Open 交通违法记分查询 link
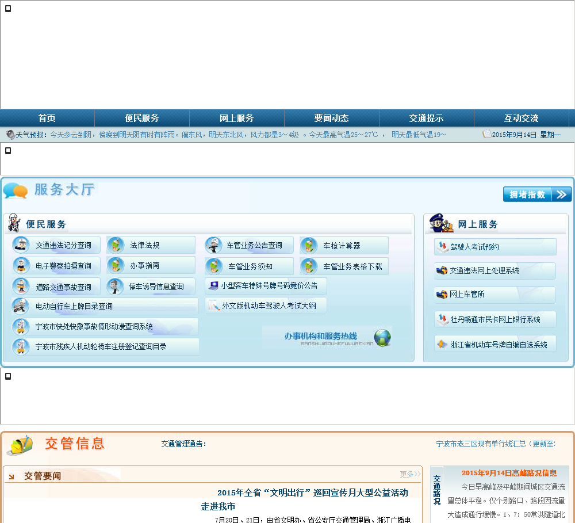575x523 pixels. (63, 245)
